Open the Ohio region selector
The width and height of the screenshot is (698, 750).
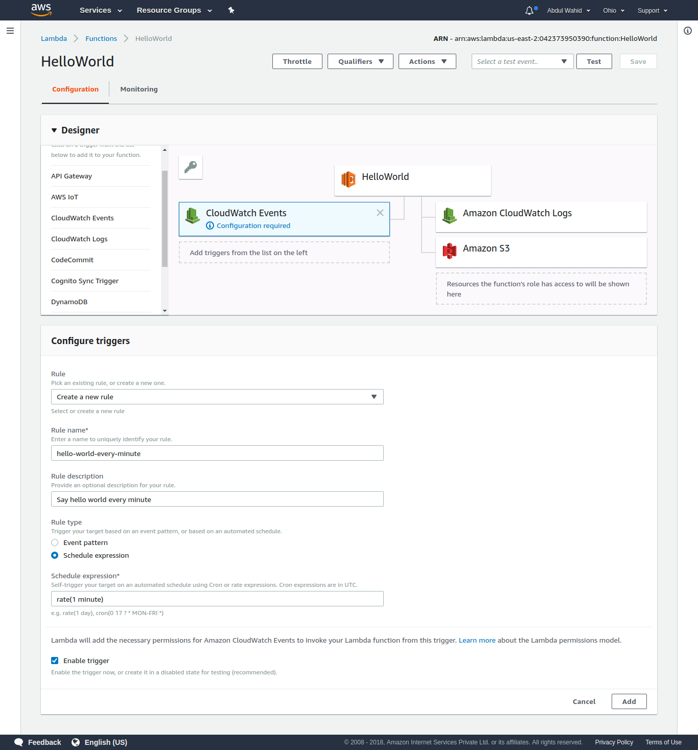(x=614, y=10)
